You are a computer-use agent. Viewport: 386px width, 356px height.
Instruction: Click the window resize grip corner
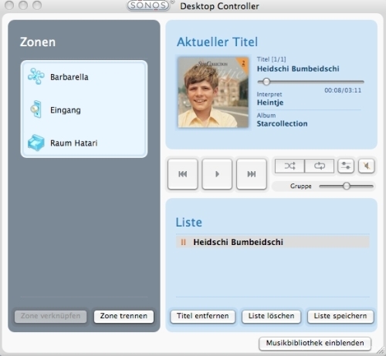point(380,351)
